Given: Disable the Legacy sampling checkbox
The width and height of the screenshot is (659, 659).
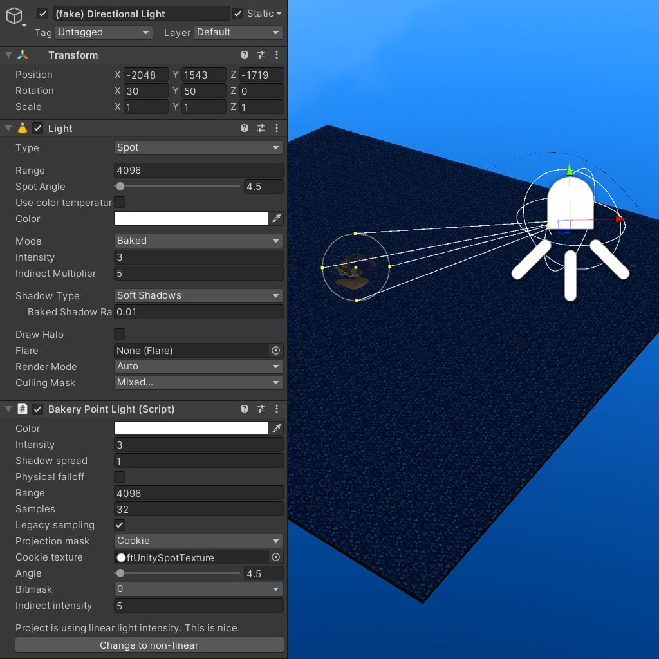Looking at the screenshot, I should (x=119, y=525).
